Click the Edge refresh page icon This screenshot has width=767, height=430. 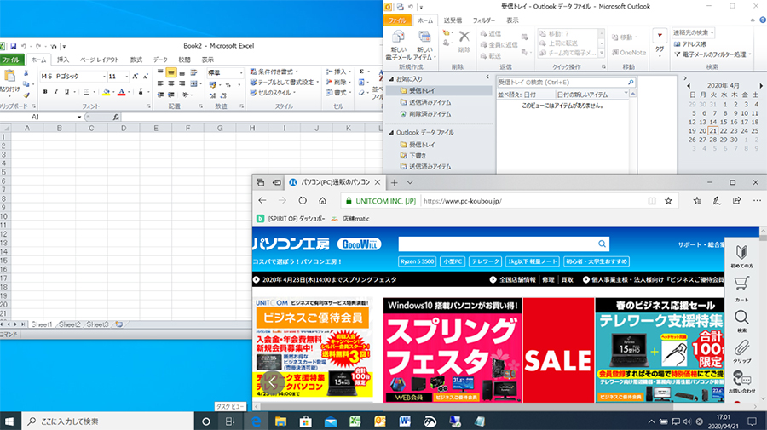(303, 201)
